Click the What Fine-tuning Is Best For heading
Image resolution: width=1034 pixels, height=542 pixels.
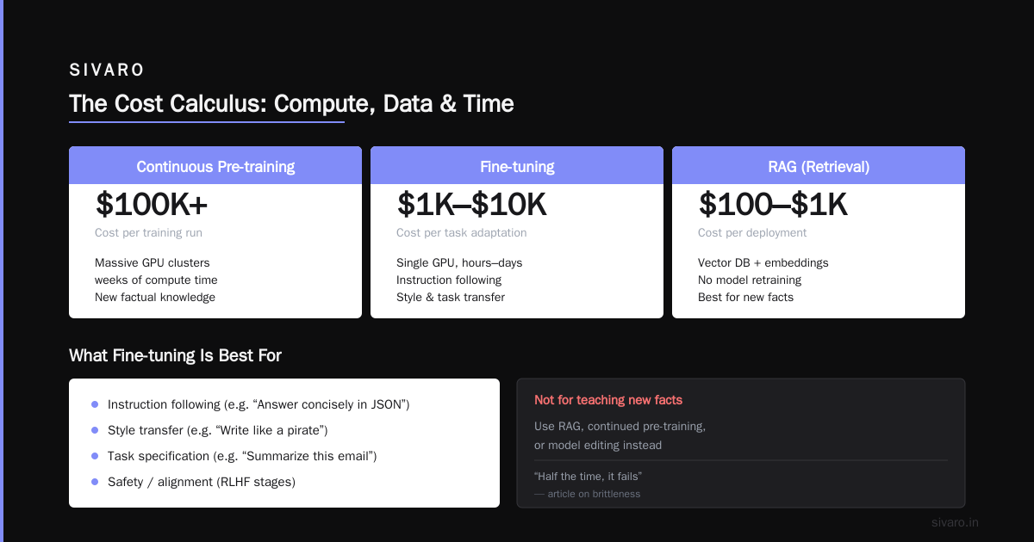[175, 355]
